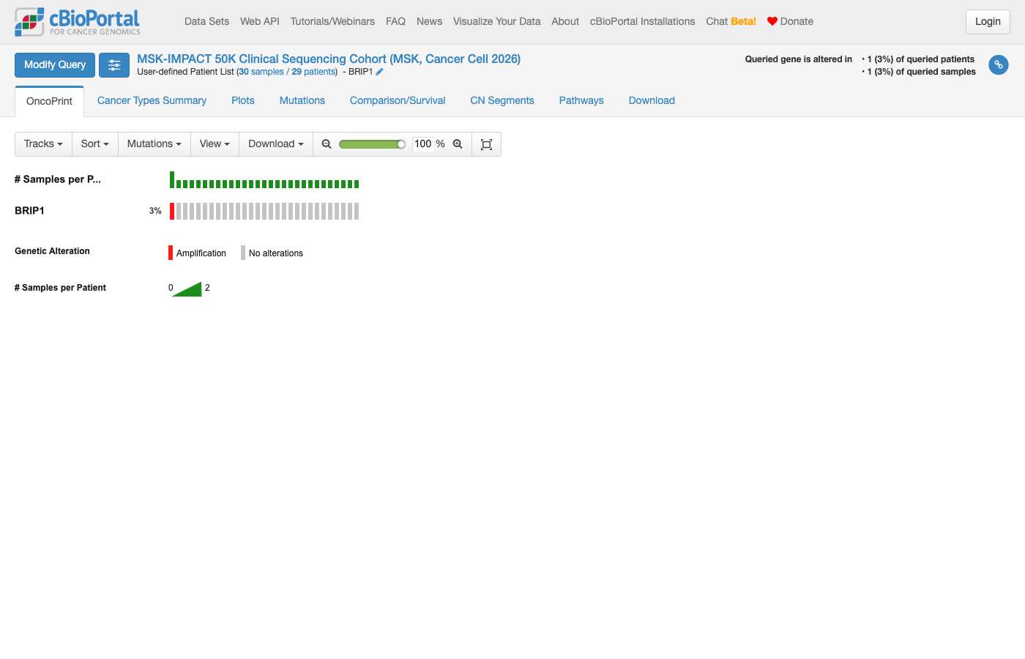The width and height of the screenshot is (1025, 659).
Task: Click the Modify Query button
Action: (x=55, y=65)
